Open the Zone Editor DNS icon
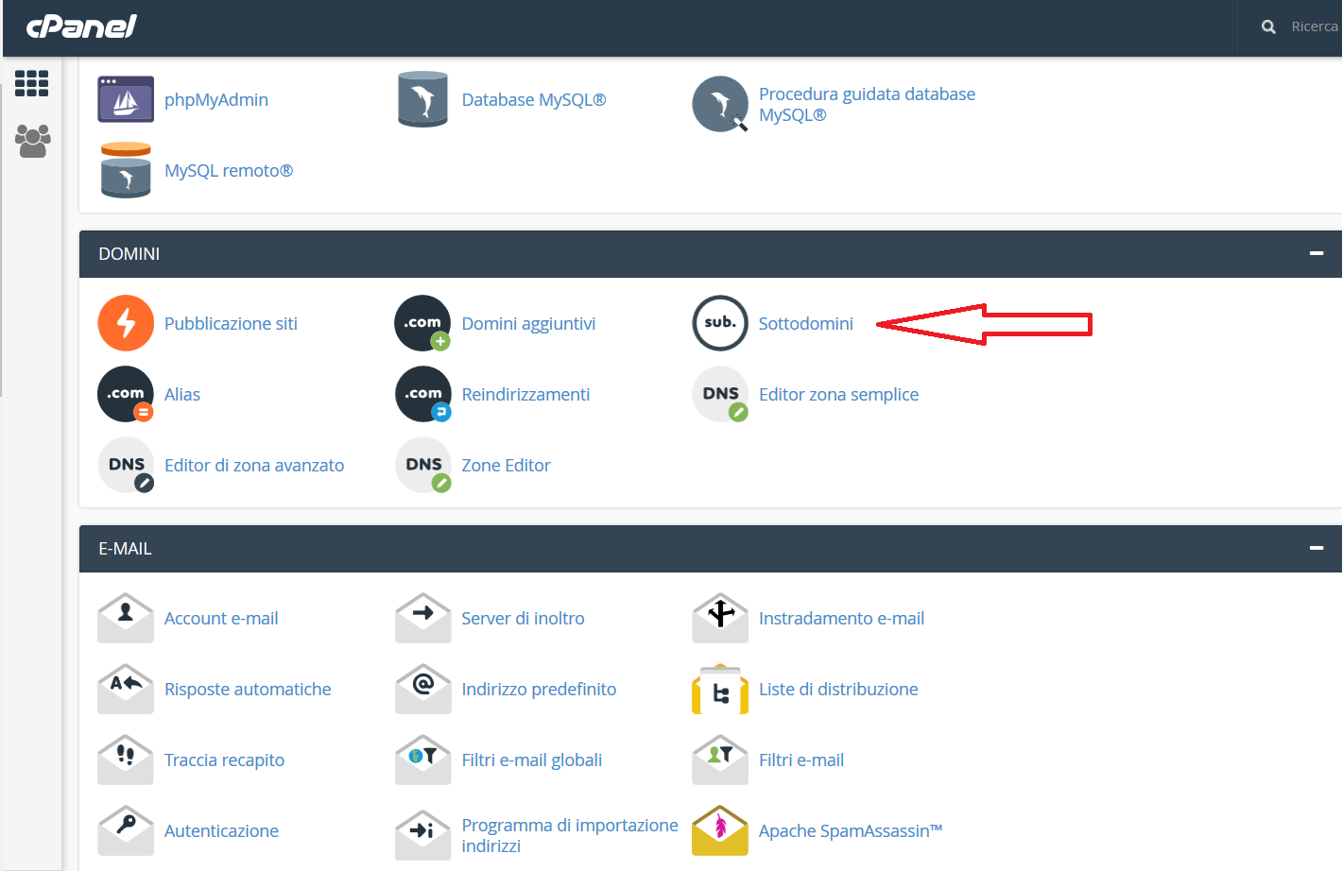Screen dimensions: 1342x871 click(x=422, y=465)
